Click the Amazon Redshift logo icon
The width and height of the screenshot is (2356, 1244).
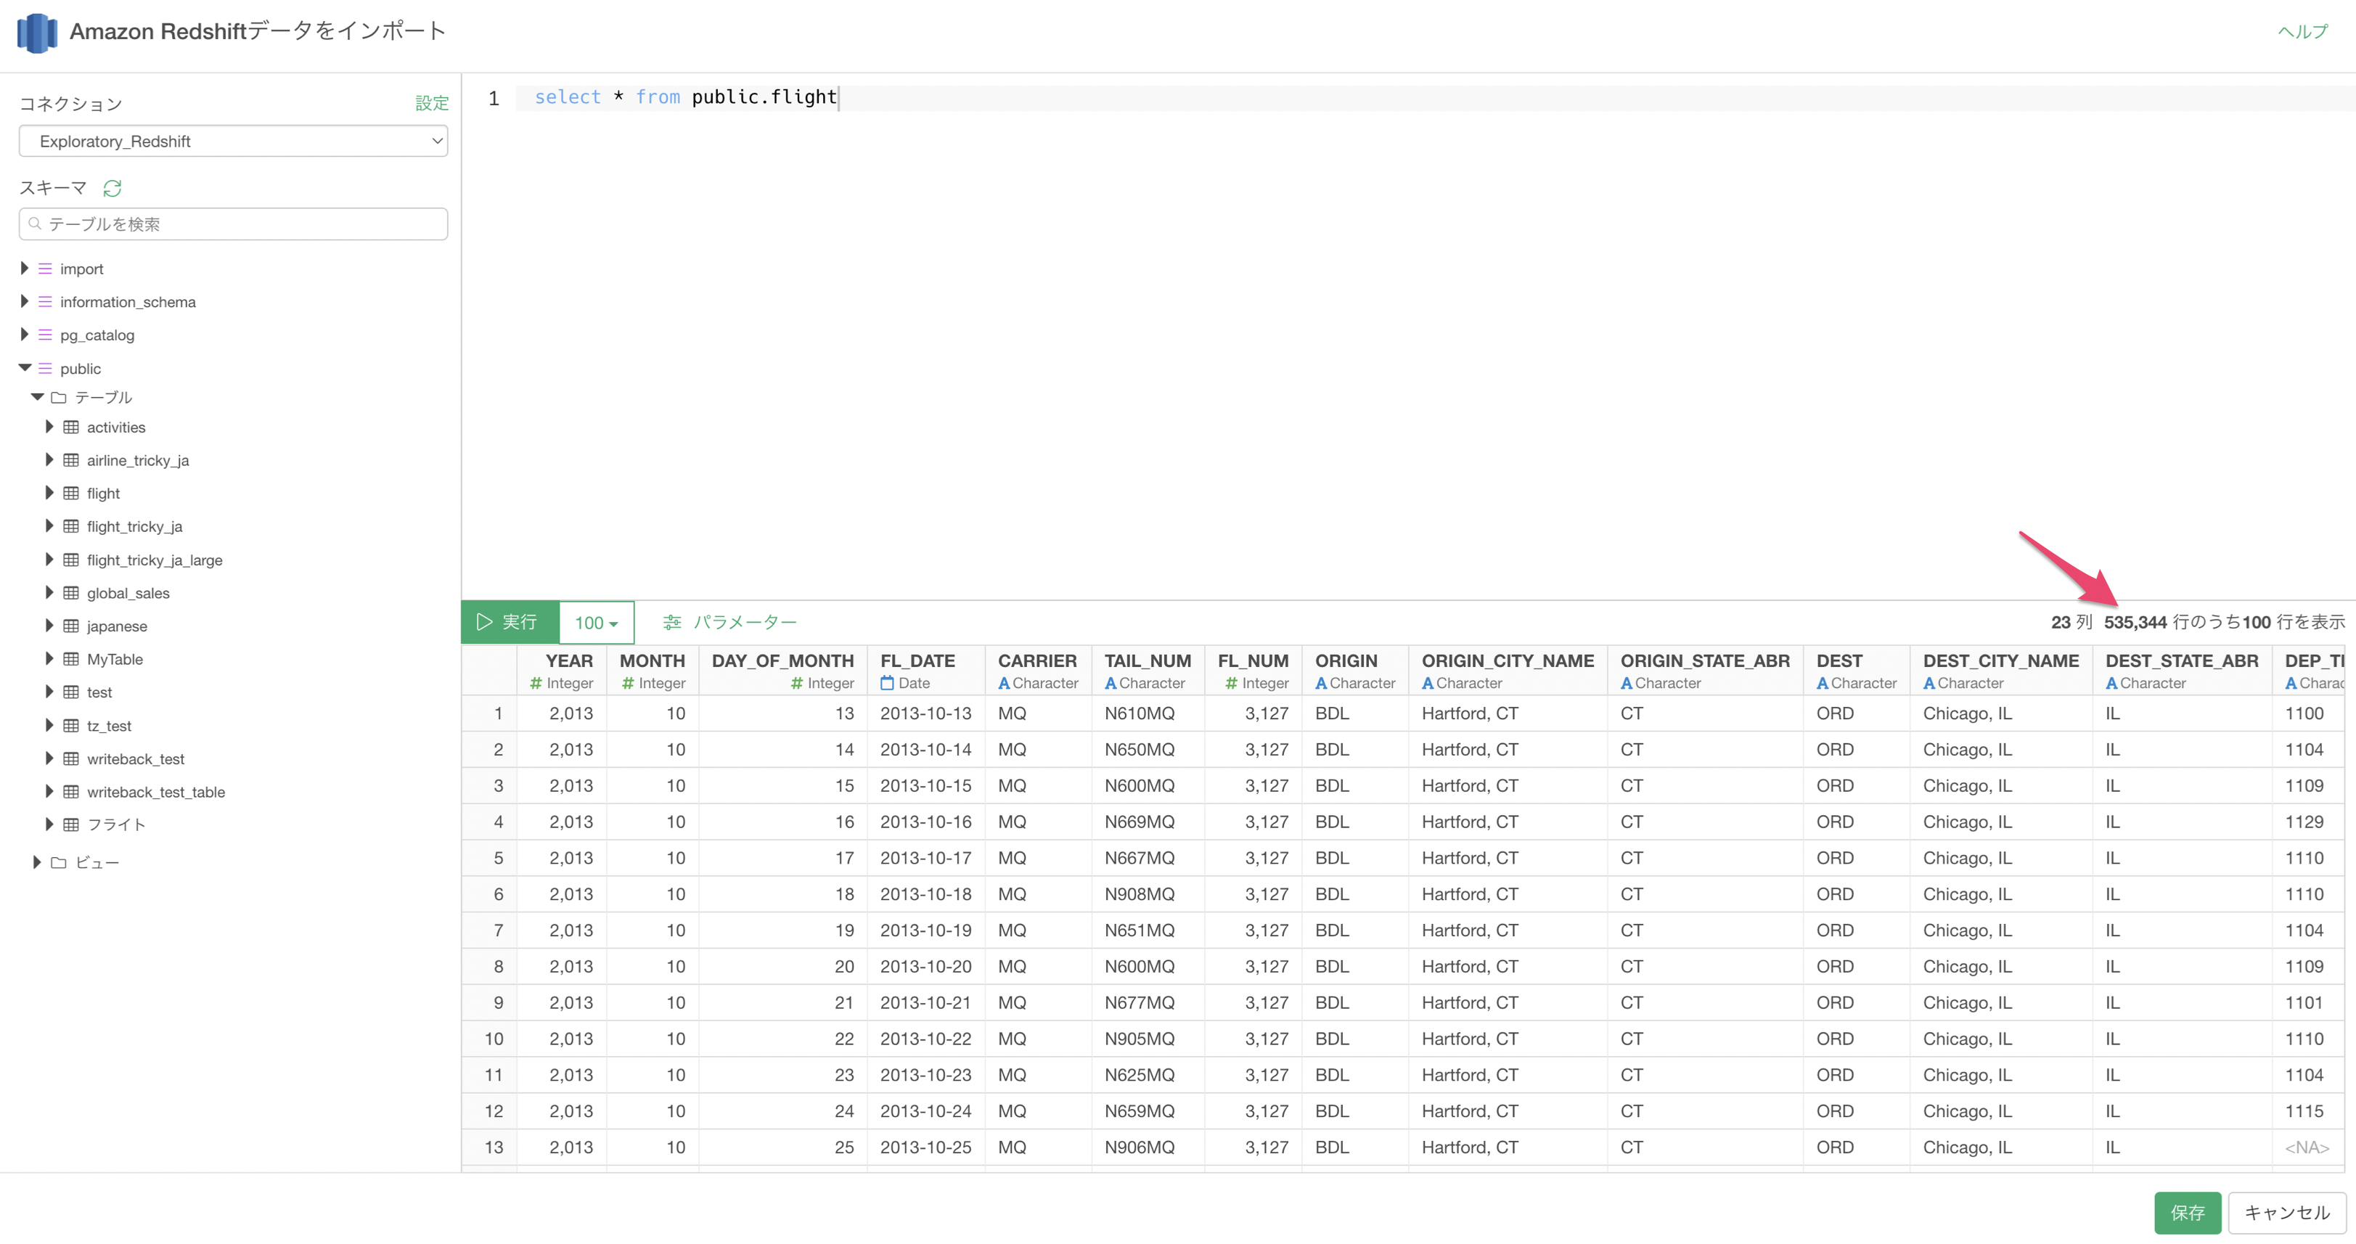coord(38,33)
